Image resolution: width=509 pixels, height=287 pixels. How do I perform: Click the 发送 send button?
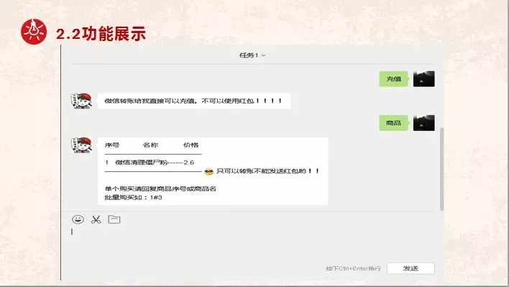click(411, 268)
